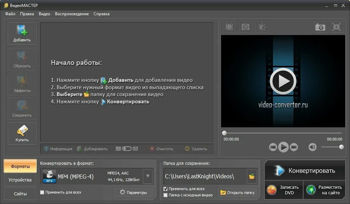The image size is (350, 204).
Task: Maximize the ВидеоМАСТЕР window
Action: pyautogui.click(x=335, y=5)
